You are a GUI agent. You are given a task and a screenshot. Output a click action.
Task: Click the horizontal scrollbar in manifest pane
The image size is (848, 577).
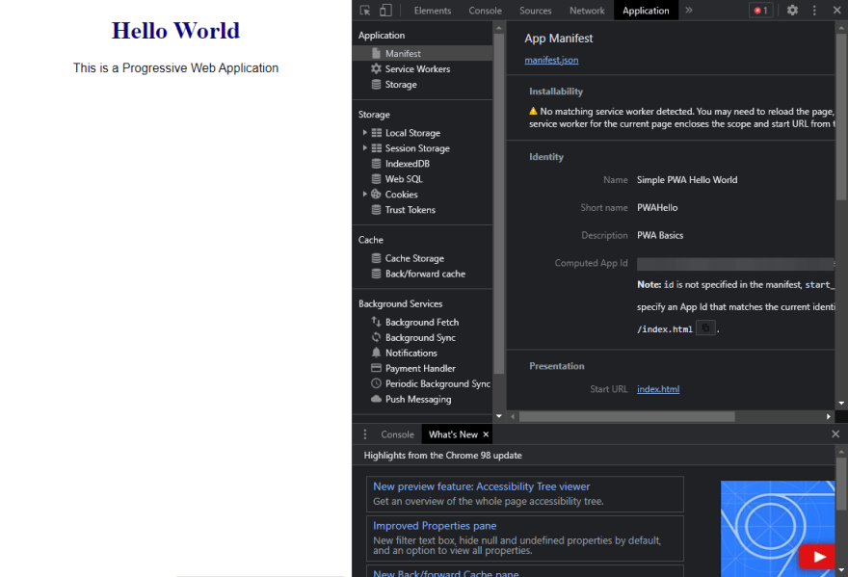[626, 416]
